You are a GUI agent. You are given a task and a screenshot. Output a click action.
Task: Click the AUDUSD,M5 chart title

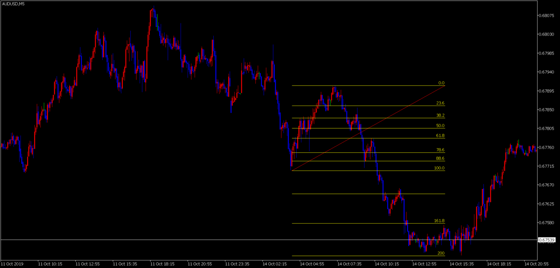tap(13, 3)
